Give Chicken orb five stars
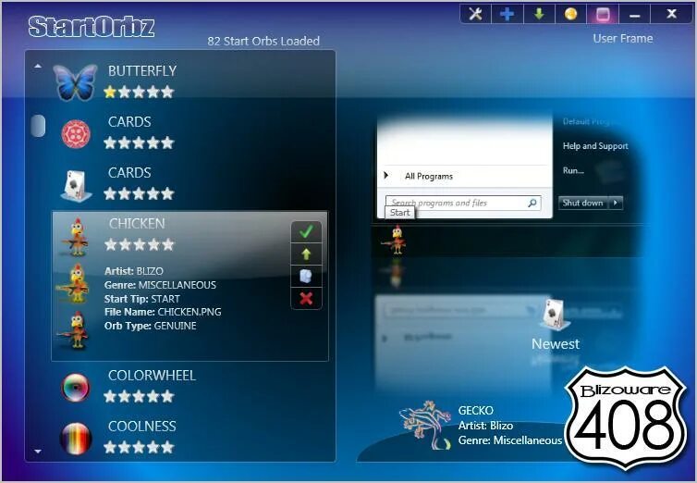The height and width of the screenshot is (483, 697). pos(167,244)
